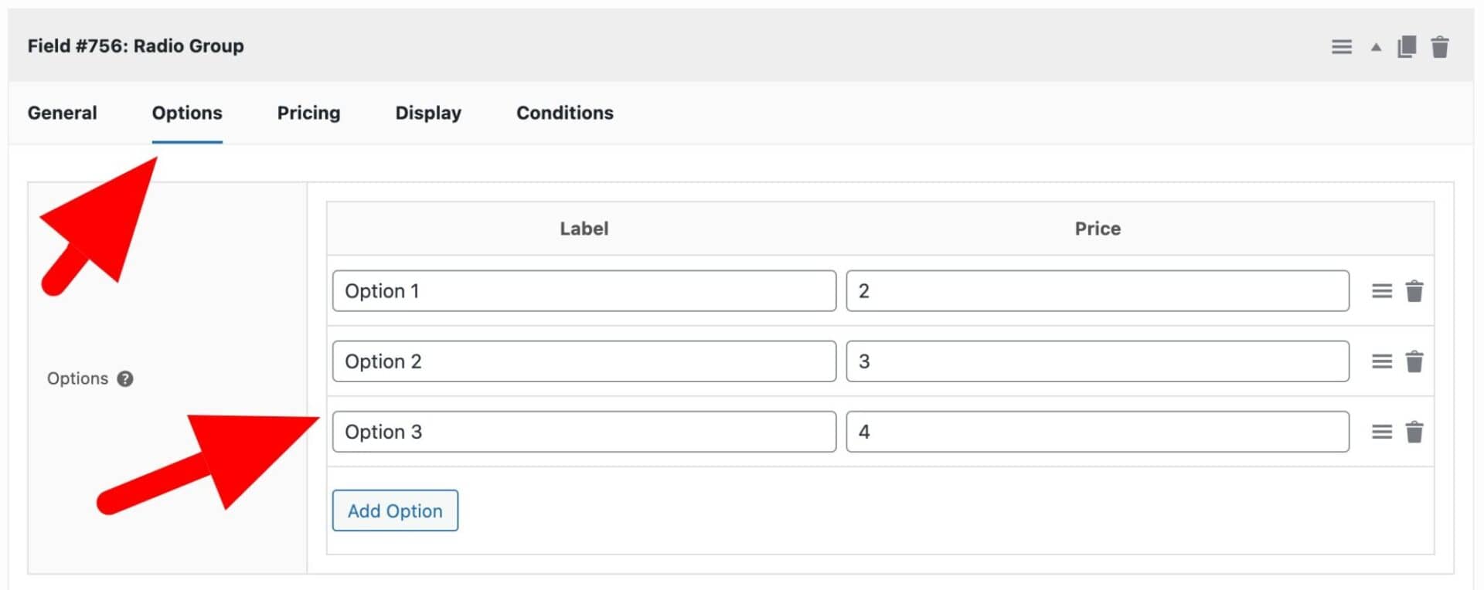
Task: Click Add Option to create a new option
Action: pyautogui.click(x=394, y=510)
